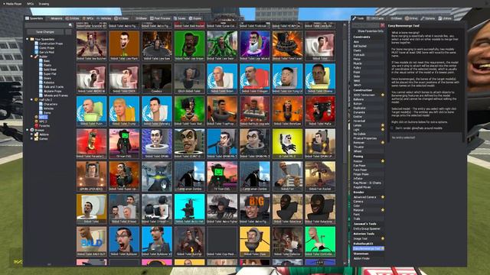
Task: Unfavorite the Stage Tool star
Action: coord(383,238)
